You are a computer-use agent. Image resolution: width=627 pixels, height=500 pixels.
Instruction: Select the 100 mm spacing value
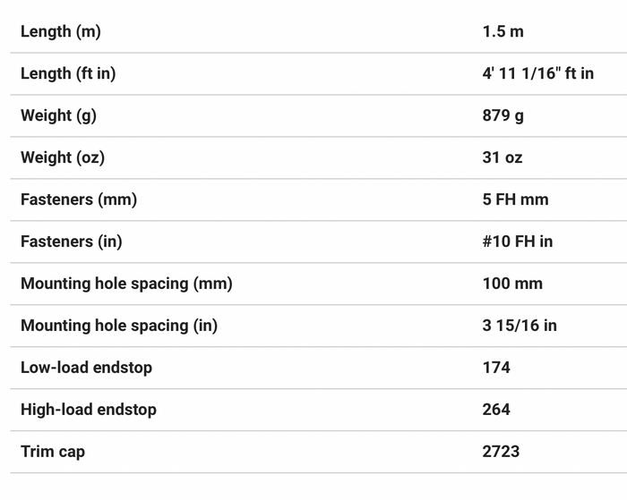coord(512,284)
